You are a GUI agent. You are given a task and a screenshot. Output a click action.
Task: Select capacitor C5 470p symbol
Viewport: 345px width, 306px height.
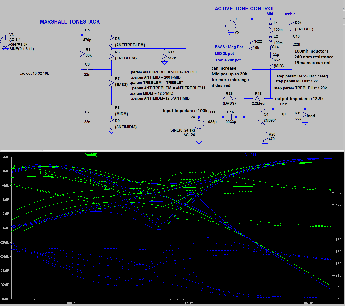point(87,35)
